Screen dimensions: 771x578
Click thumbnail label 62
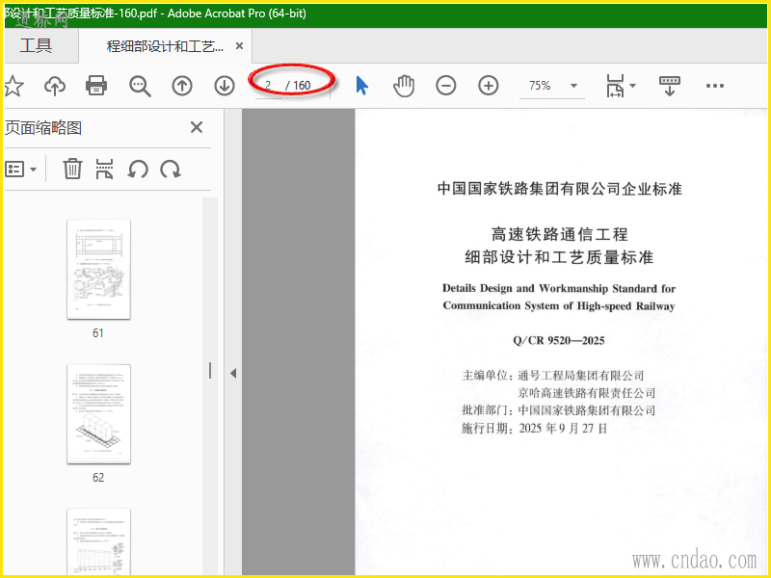coord(98,478)
